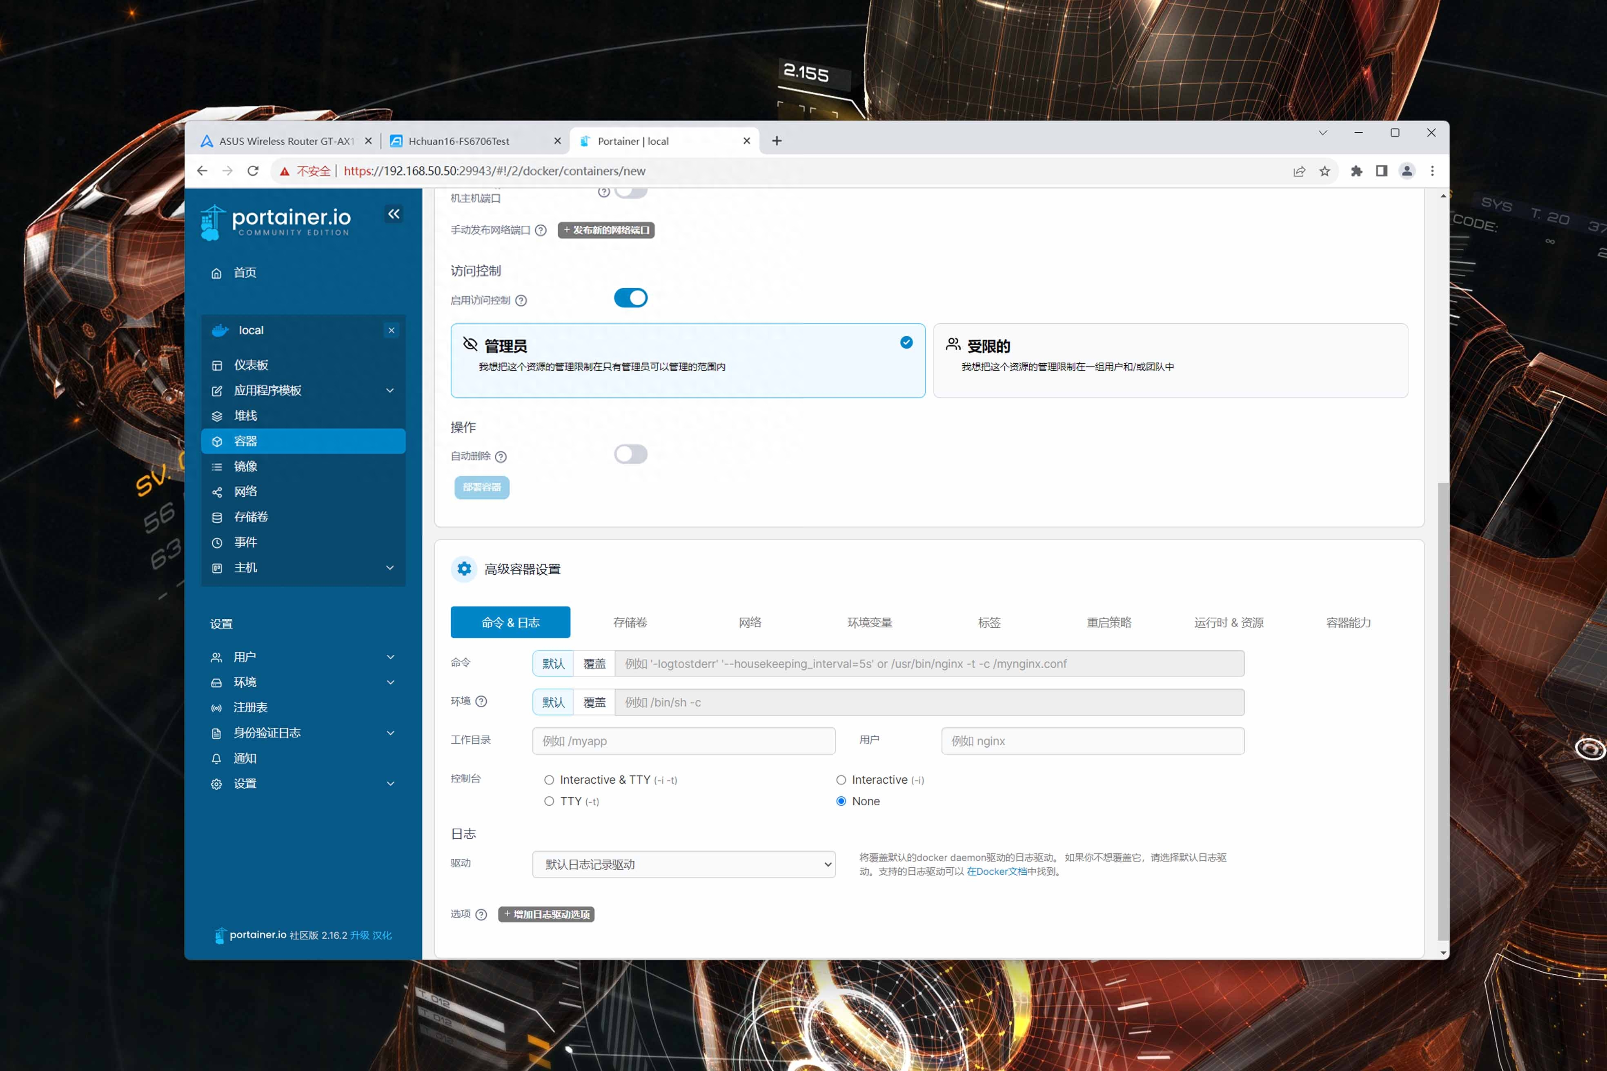Toggle the 启用访问控制 switch off

(631, 298)
